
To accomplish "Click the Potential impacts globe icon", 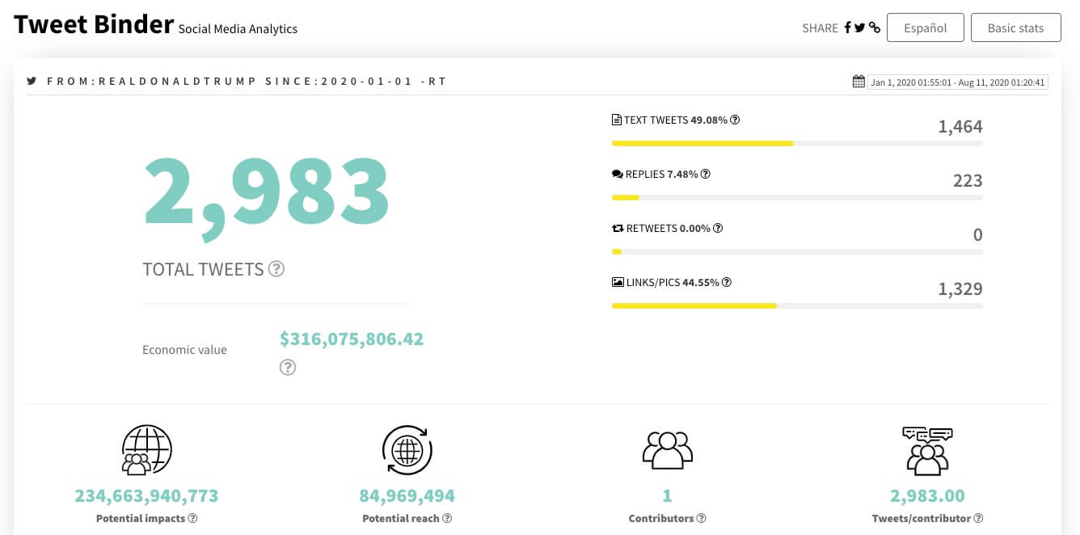I will click(146, 450).
